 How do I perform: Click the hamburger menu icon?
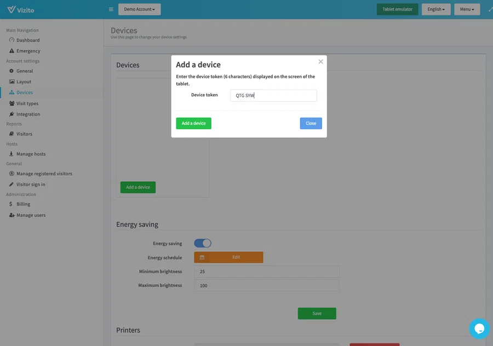(111, 9)
